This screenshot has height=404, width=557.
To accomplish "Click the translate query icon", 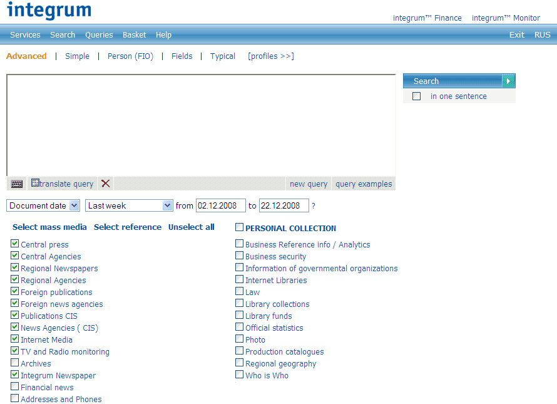I will point(36,184).
